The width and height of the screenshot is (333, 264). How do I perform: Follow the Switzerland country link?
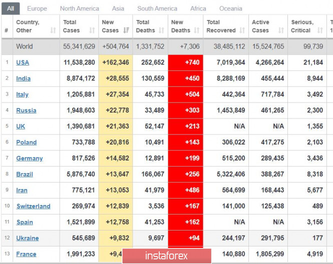[x=34, y=206]
